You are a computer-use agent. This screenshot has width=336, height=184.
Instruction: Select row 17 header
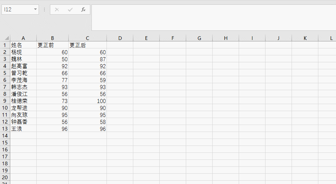point(5,157)
